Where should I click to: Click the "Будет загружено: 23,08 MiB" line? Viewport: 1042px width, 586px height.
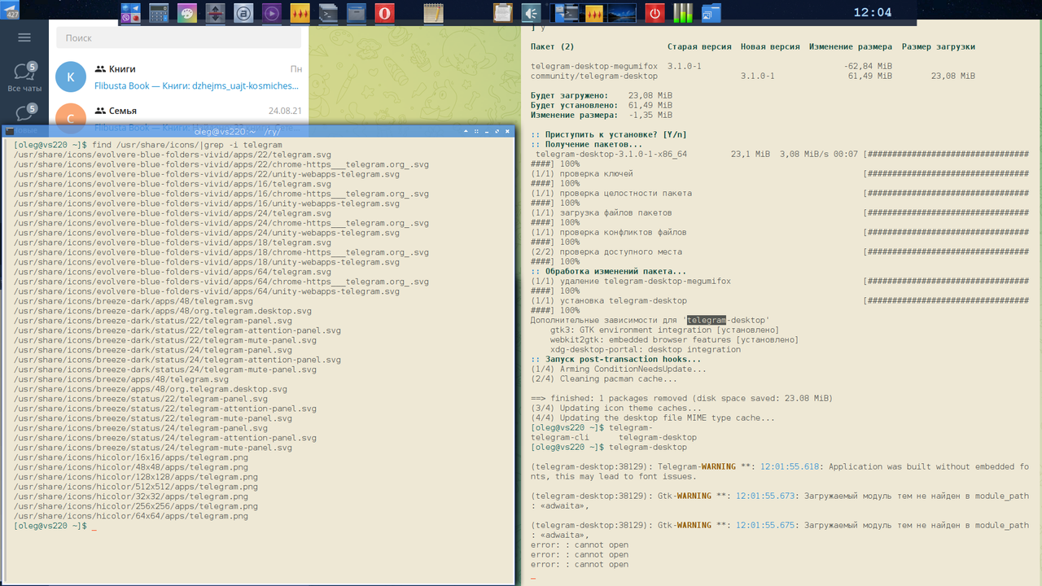(x=602, y=96)
